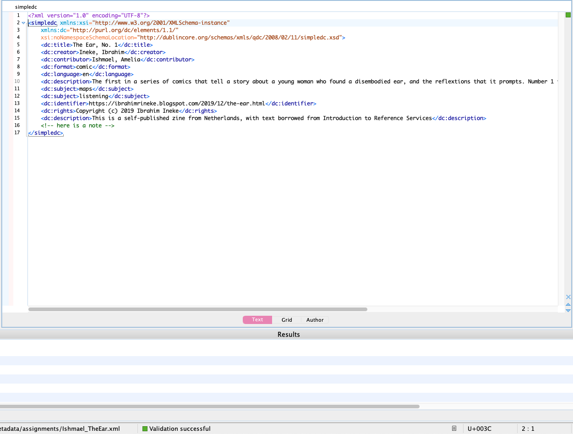
Task: Click the green validation marker in the top-right stripe
Action: pos(568,15)
